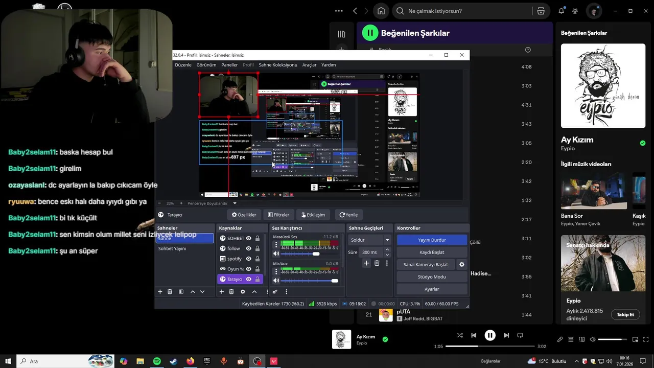Open the OBS Görünüm menu
This screenshot has height=368, width=654.
pyautogui.click(x=206, y=65)
